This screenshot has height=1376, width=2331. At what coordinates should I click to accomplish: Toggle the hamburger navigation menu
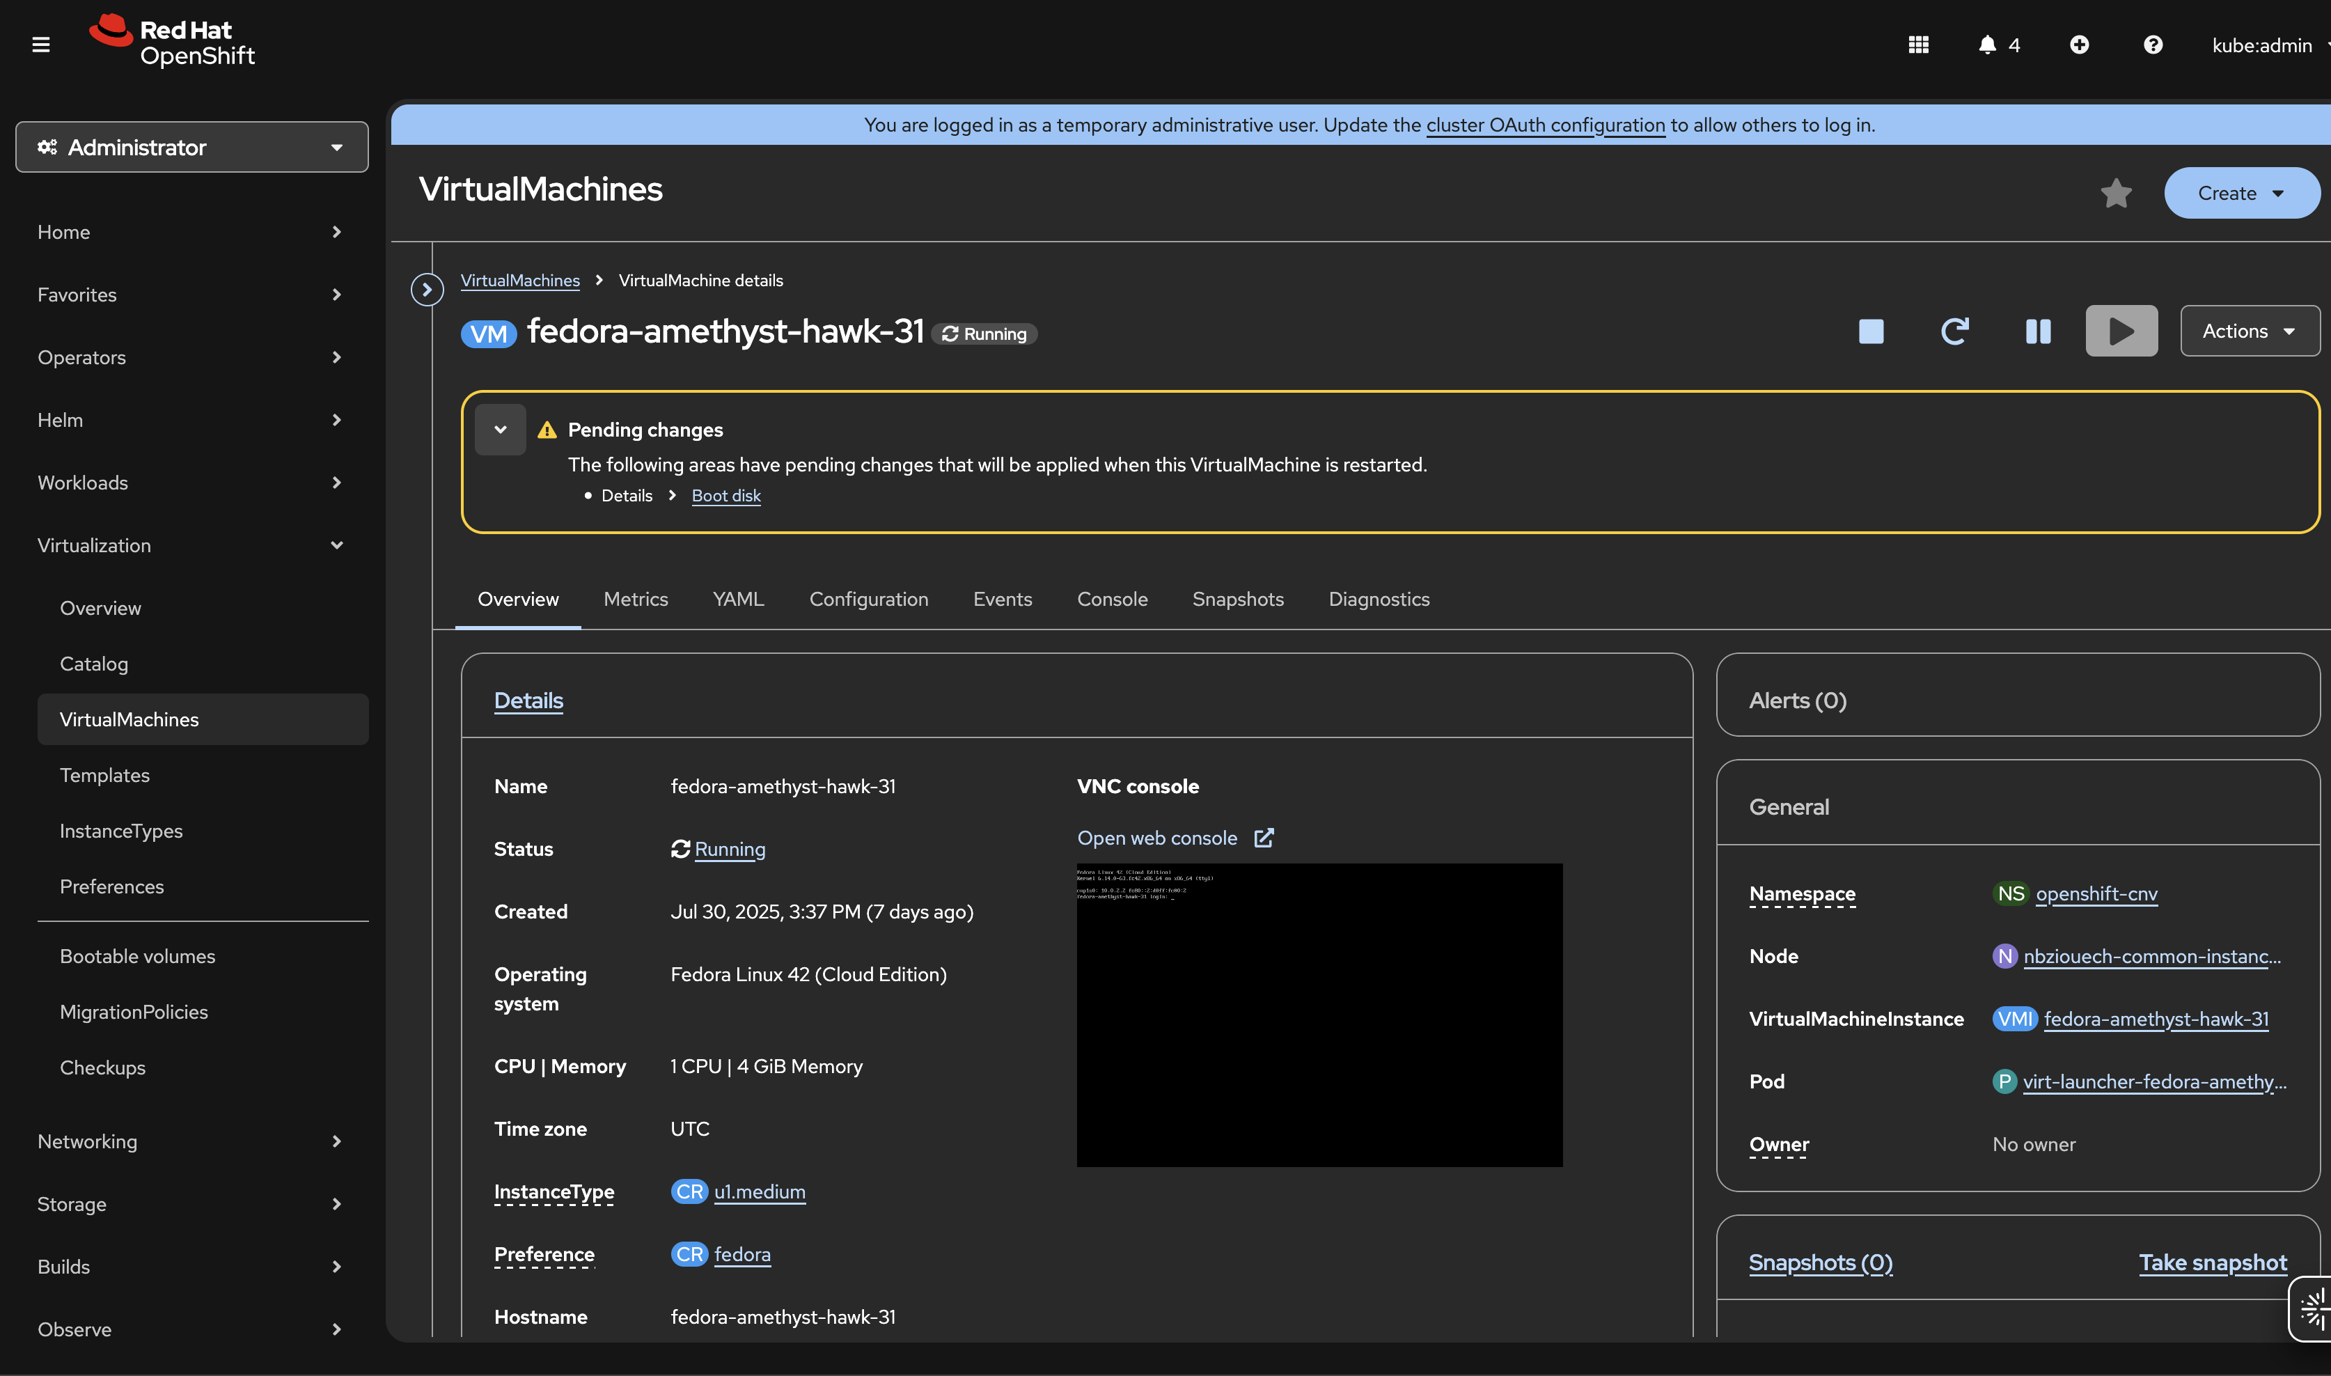pos(41,45)
